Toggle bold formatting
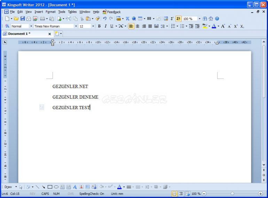The width and height of the screenshot is (268, 198). pyautogui.click(x=99, y=26)
